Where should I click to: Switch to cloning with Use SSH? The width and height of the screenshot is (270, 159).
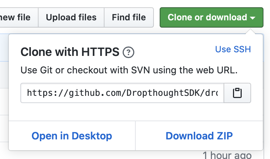[x=233, y=49]
